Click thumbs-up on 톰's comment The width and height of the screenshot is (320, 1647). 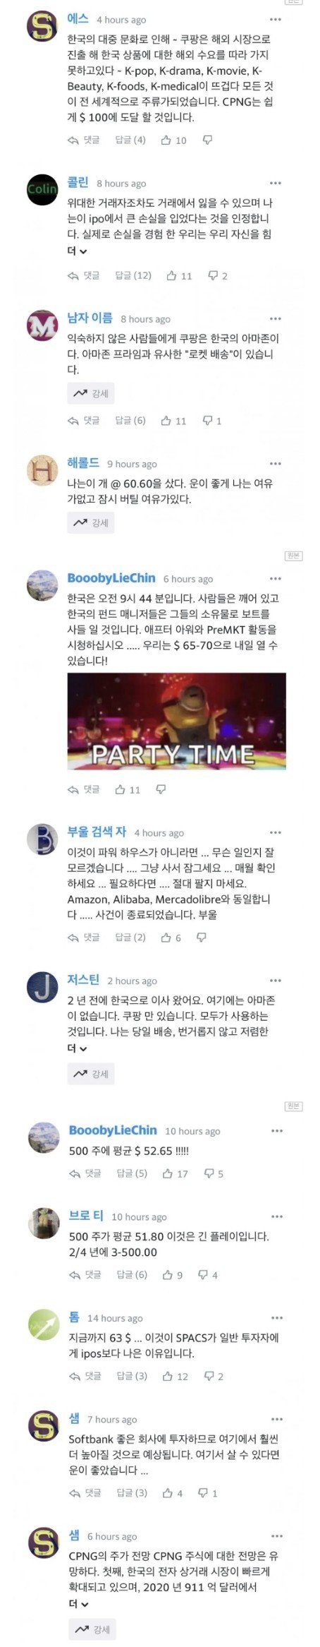[175, 1376]
